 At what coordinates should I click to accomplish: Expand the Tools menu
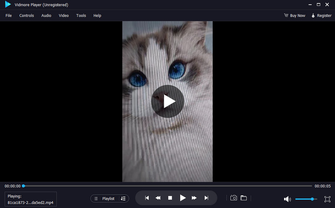(81, 15)
